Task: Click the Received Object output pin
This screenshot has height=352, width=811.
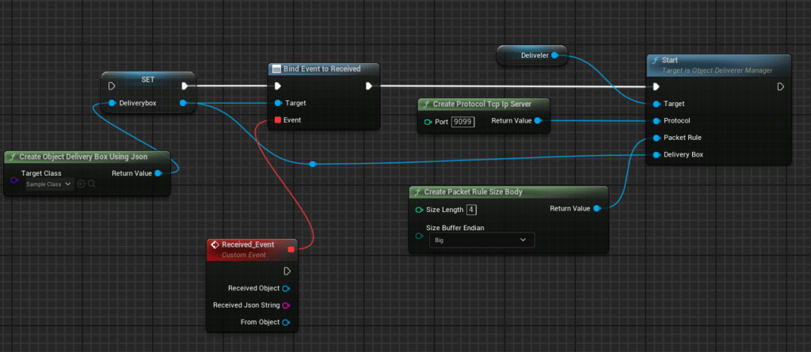Action: click(x=285, y=288)
